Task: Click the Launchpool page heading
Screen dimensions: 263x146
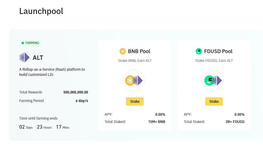Action: pos(41,11)
